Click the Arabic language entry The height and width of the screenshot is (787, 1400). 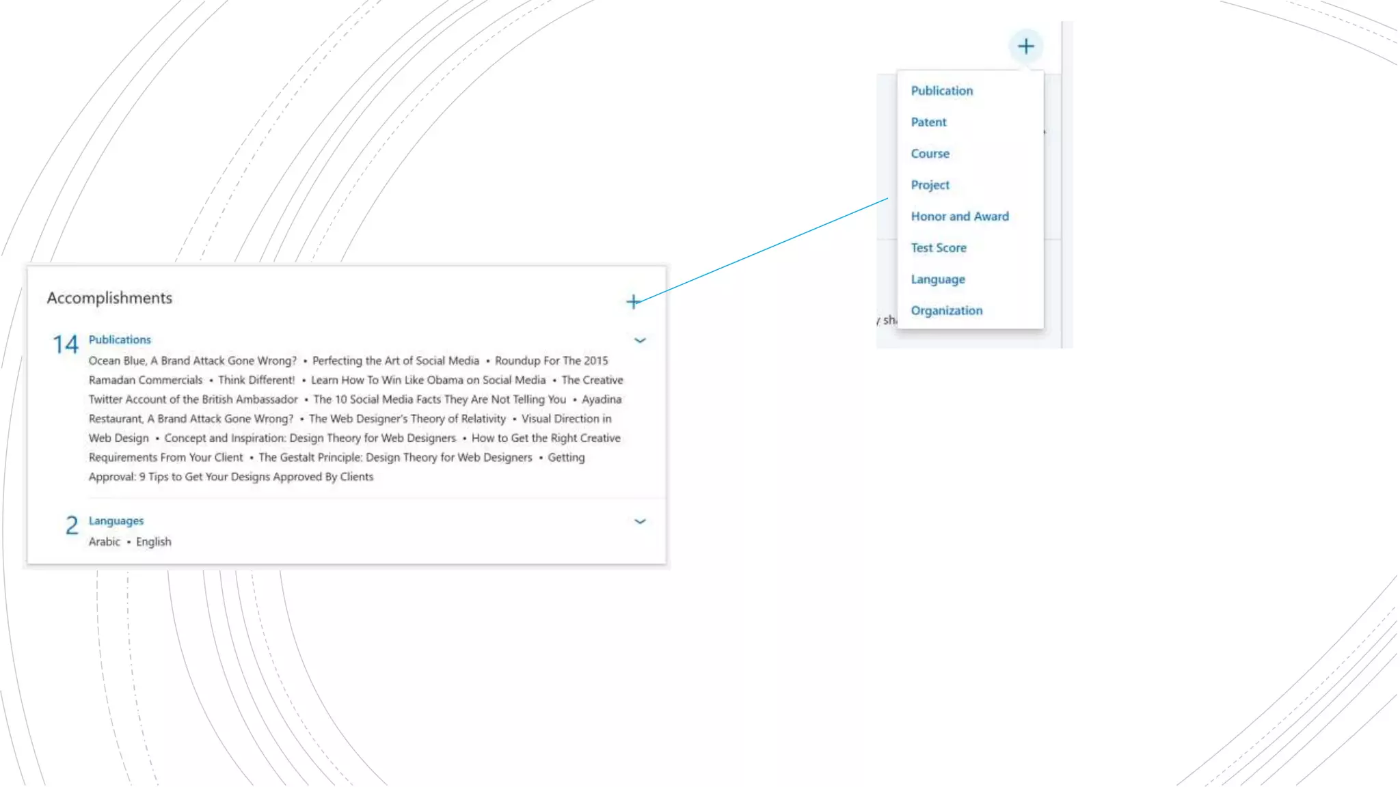tap(104, 542)
